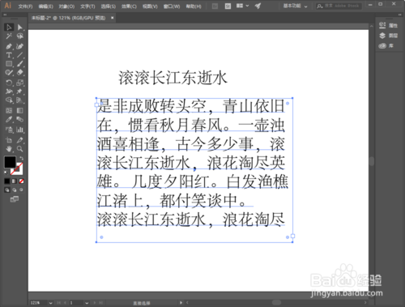Select the Magic Wand tool
Viewport: 405px width, 307px height.
(9, 36)
